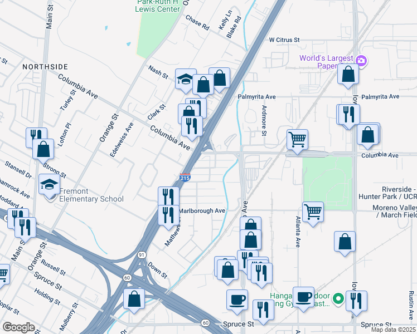Click coffee cup marker left of Spruce St restaurant
Viewport: 417px width, 334px height.
pyautogui.click(x=237, y=301)
